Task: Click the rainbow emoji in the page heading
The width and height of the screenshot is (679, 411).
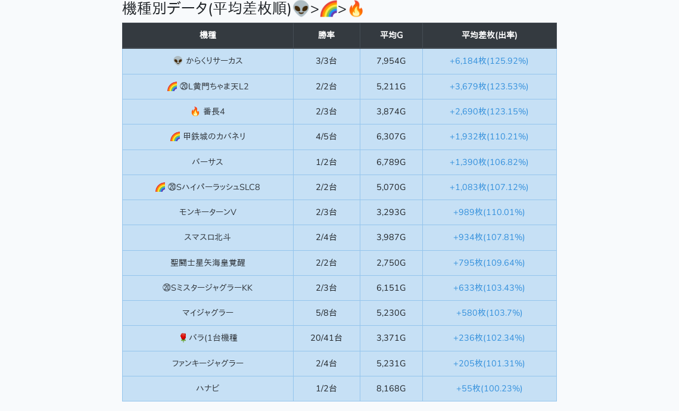Action: coord(328,9)
